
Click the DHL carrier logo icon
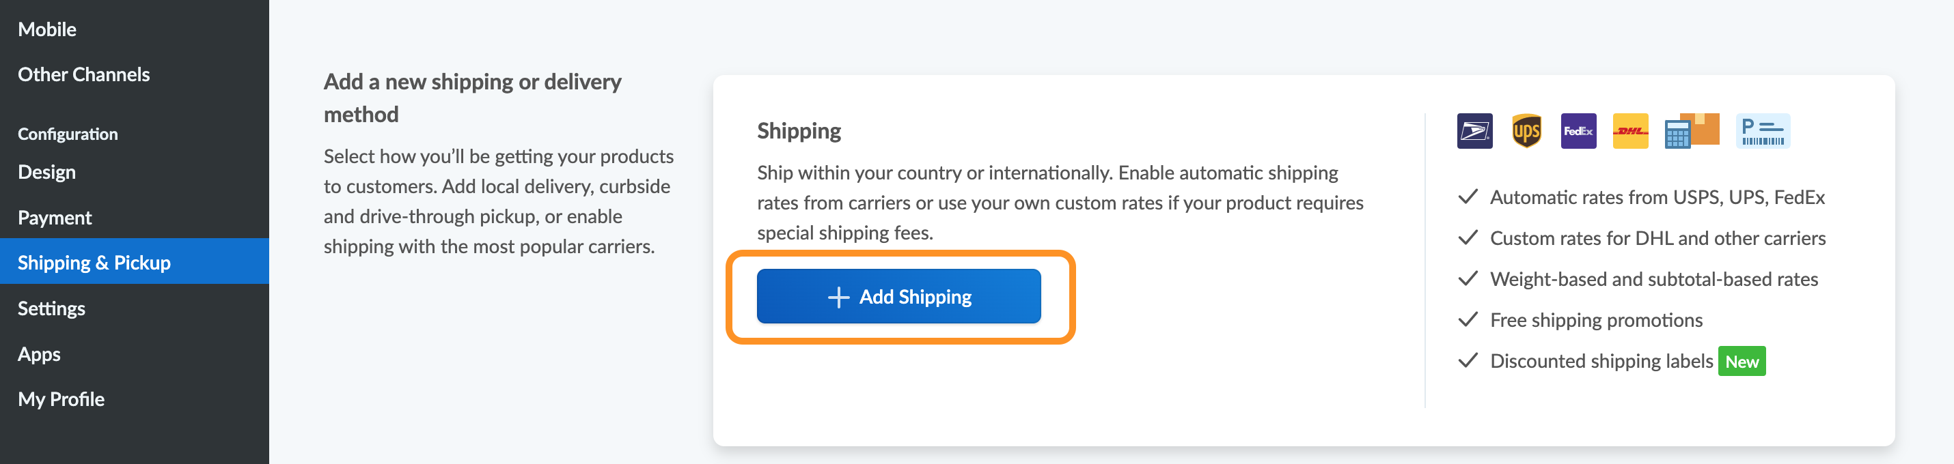pyautogui.click(x=1629, y=131)
